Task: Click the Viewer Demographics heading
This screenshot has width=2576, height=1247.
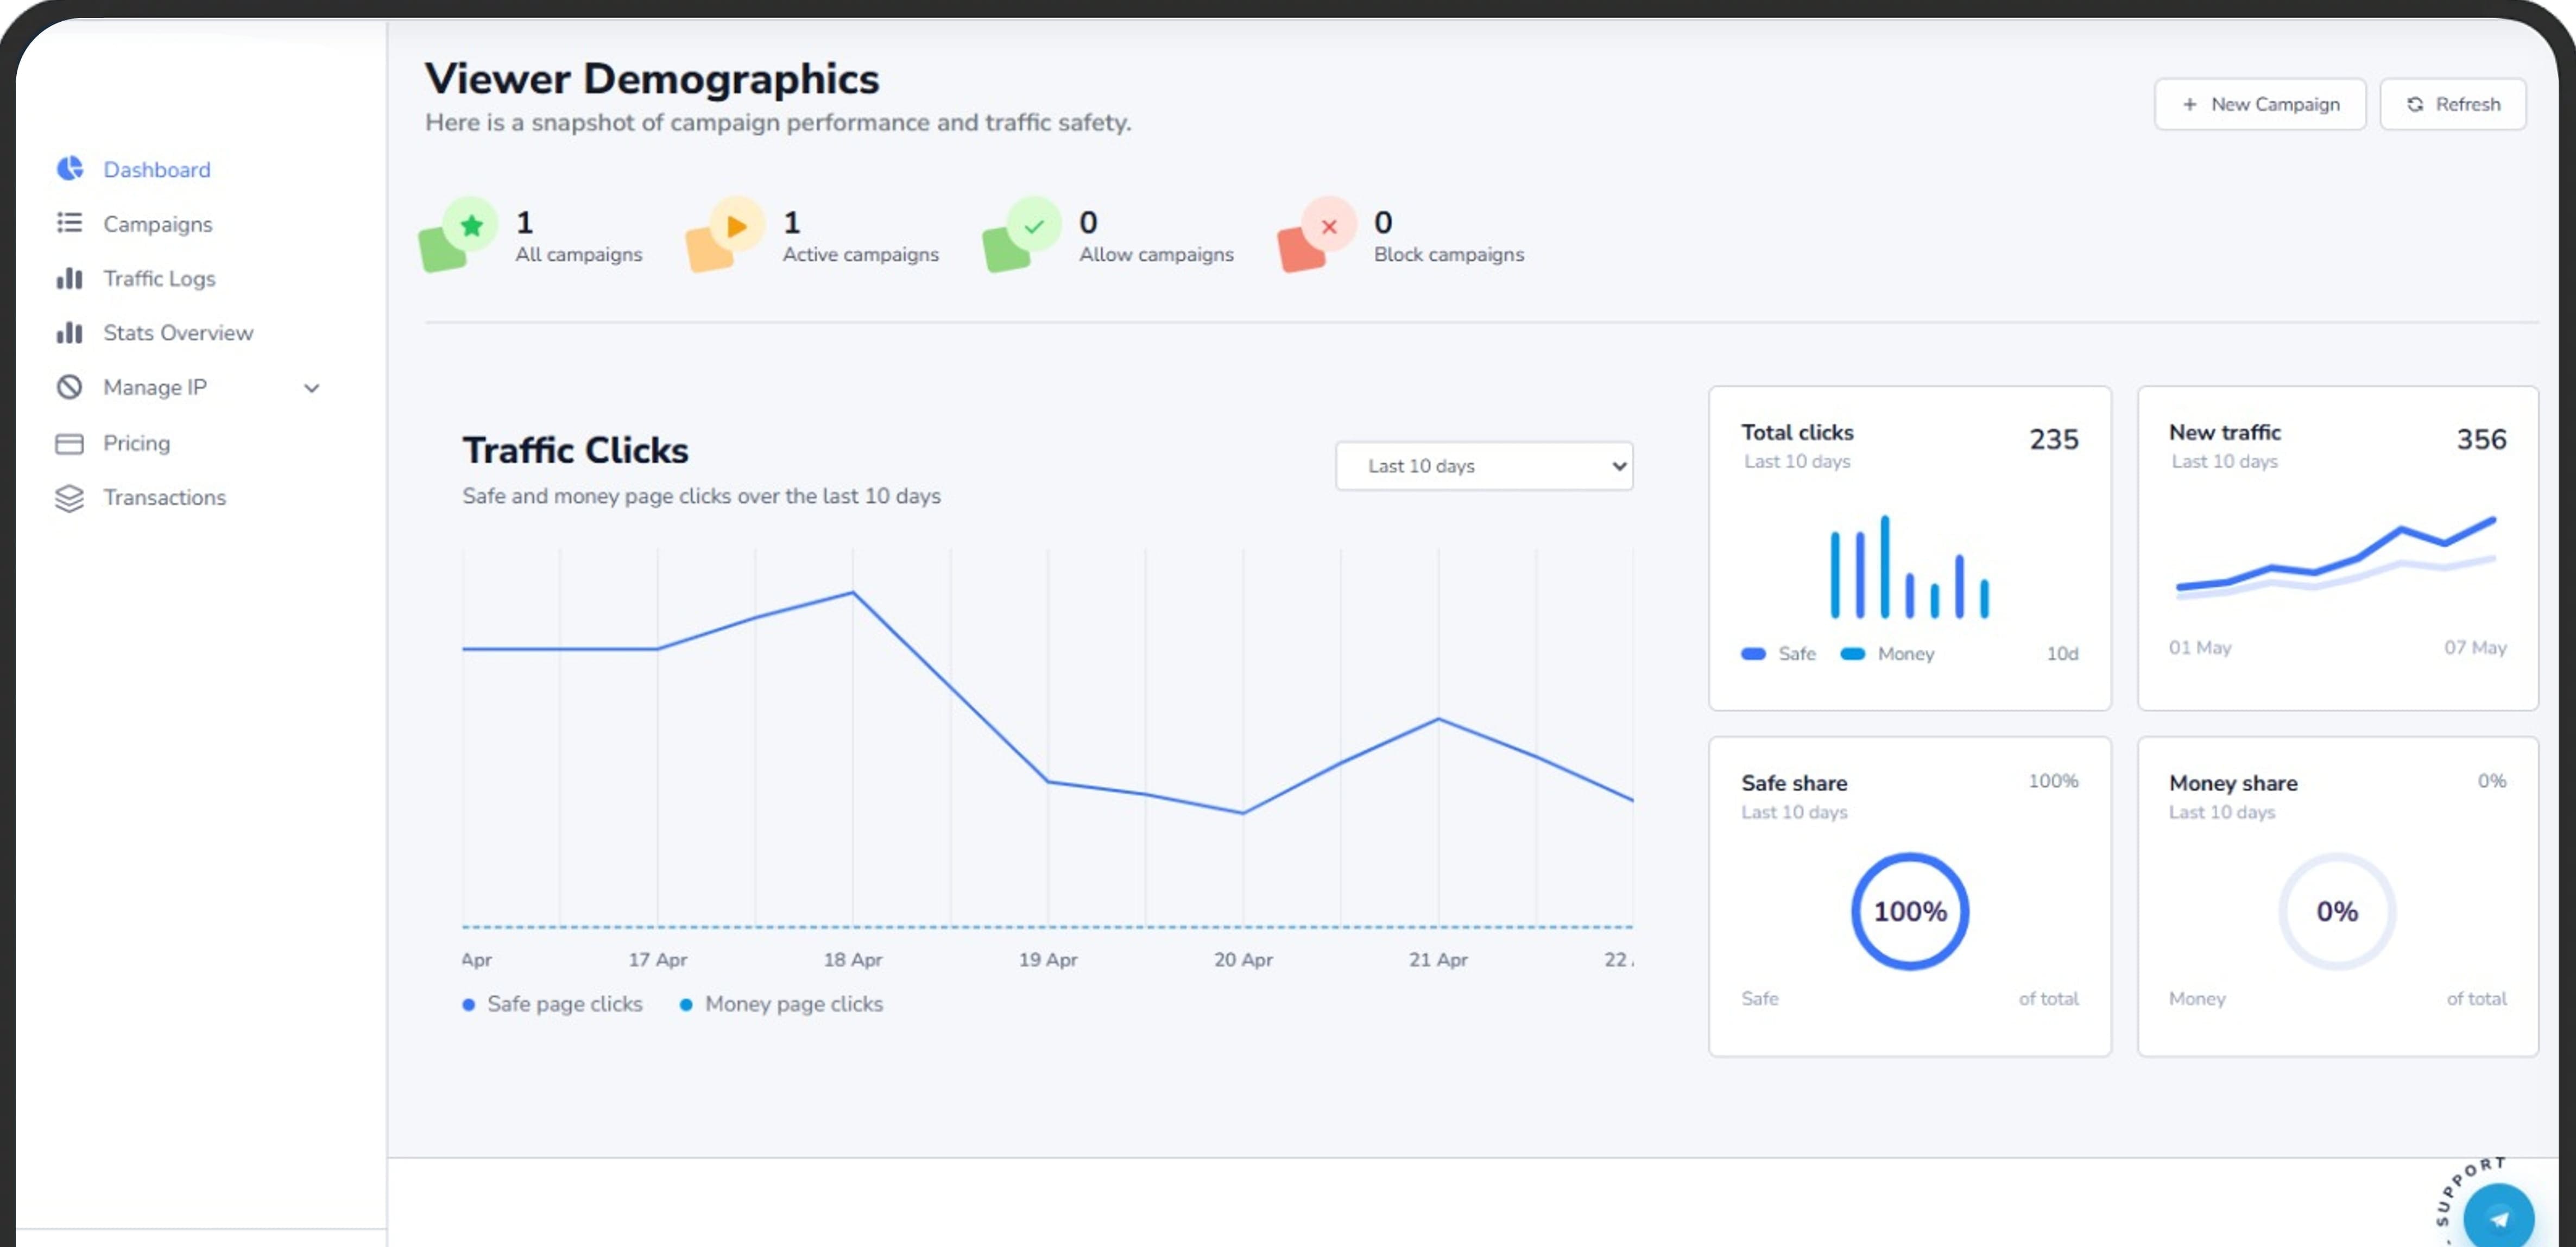Action: [652, 79]
